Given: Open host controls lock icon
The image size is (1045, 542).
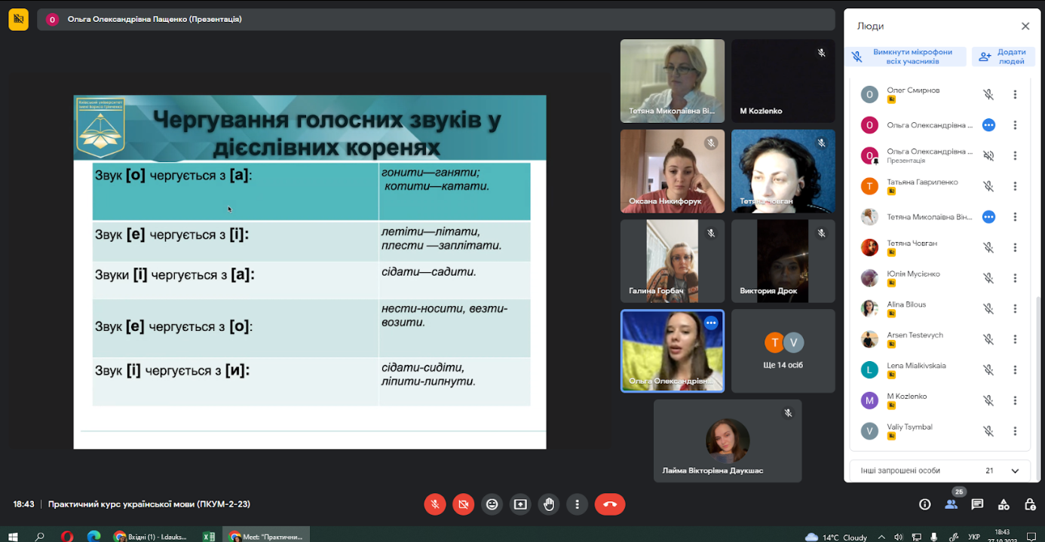Looking at the screenshot, I should [x=1030, y=504].
